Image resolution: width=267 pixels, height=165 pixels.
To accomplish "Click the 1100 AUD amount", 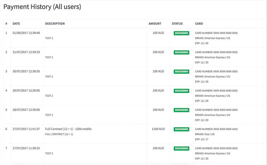I will pos(158,129).
